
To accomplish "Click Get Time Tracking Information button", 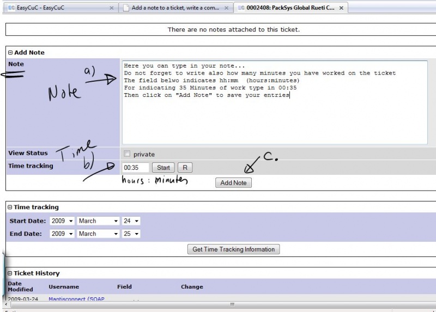I will [234, 249].
